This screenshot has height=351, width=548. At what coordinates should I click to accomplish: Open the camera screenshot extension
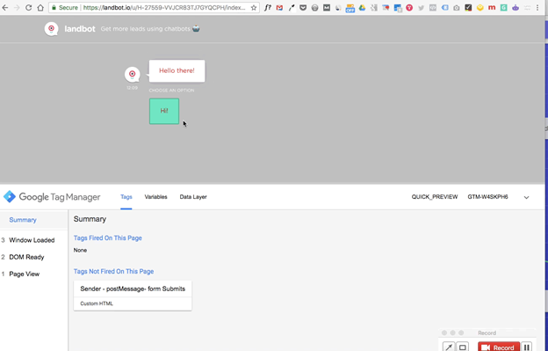pyautogui.click(x=457, y=8)
